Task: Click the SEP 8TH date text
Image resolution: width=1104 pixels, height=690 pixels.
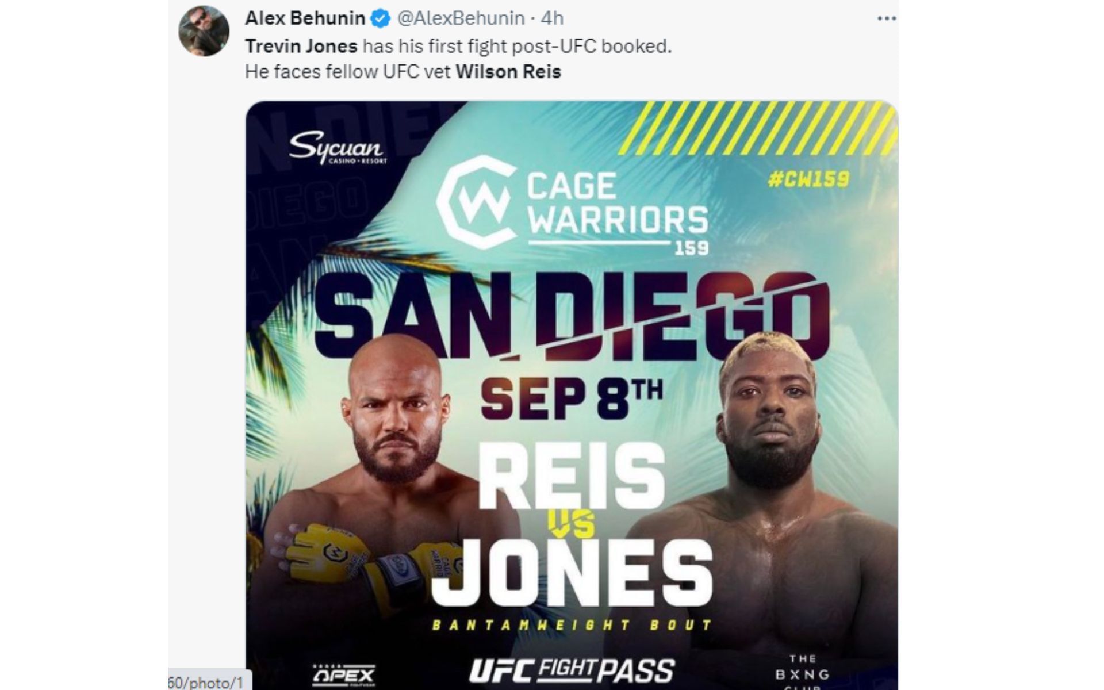Action: pyautogui.click(x=572, y=397)
